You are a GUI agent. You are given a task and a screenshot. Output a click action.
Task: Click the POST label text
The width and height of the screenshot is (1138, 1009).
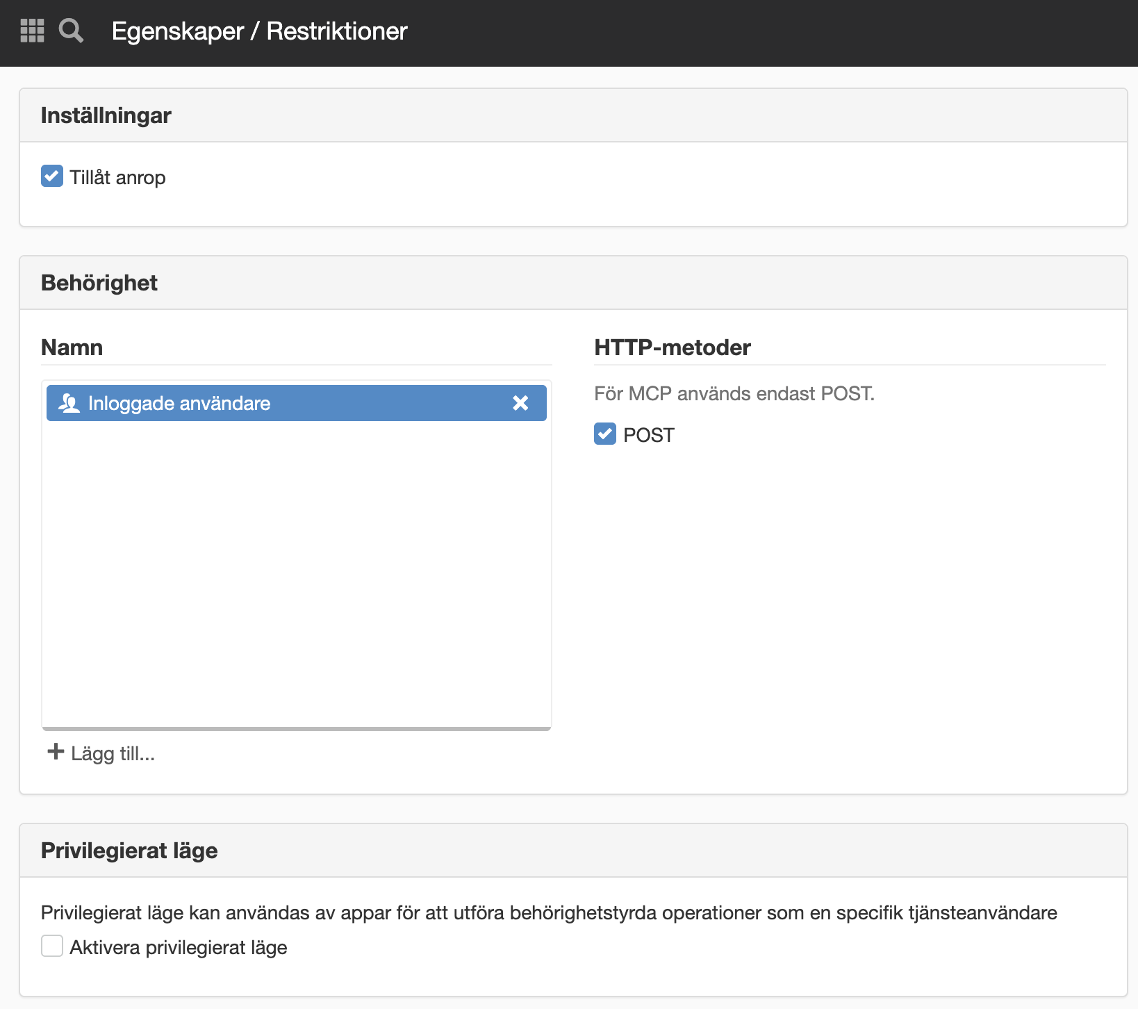tap(649, 435)
